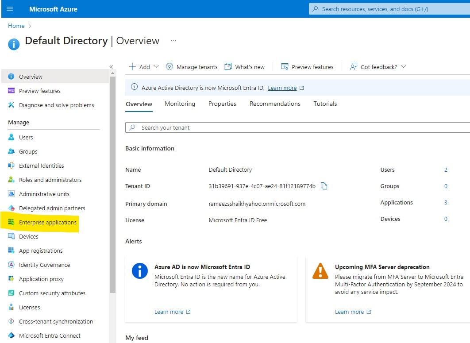The image size is (470, 343).
Task: Click the My feed heading
Action: click(x=137, y=338)
